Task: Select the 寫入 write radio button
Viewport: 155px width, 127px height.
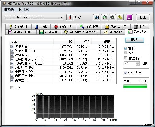Action: coord(126,53)
